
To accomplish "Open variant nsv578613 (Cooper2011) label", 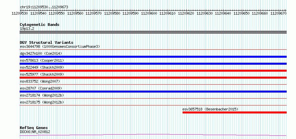I will click(42, 60).
